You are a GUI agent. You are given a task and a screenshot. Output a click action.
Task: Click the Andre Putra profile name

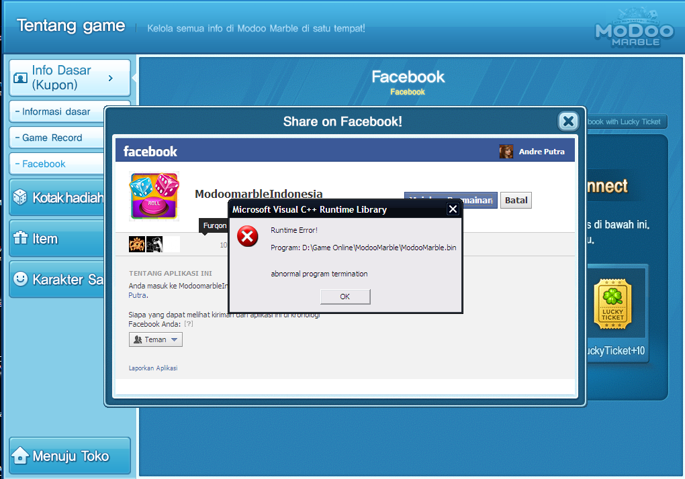click(542, 152)
